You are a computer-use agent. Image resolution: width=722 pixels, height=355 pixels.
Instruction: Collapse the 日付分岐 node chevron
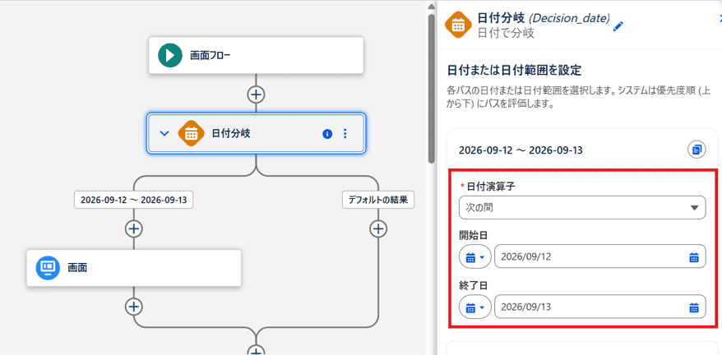click(x=164, y=133)
